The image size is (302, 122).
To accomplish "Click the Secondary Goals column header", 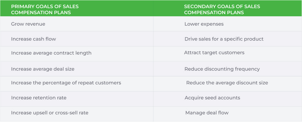I will coord(228,8).
